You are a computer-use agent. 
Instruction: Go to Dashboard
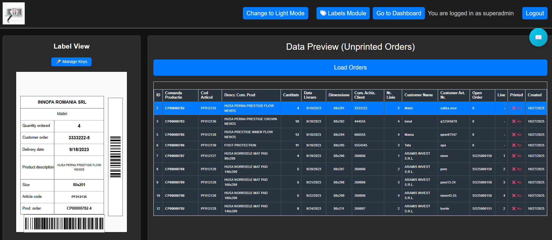tap(398, 13)
